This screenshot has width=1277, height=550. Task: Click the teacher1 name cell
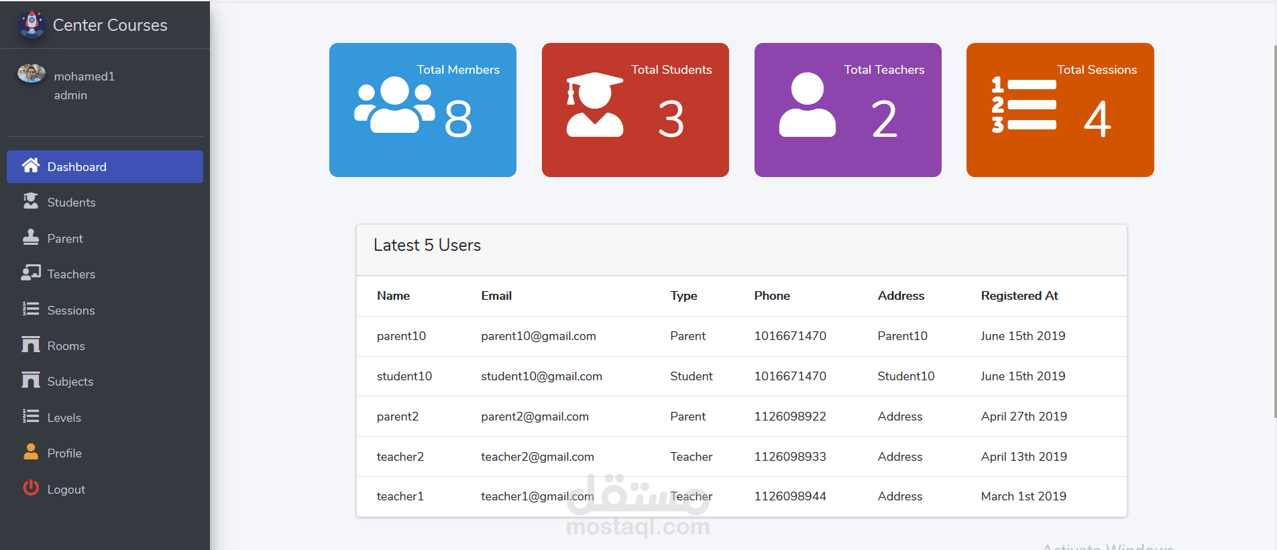coord(400,496)
